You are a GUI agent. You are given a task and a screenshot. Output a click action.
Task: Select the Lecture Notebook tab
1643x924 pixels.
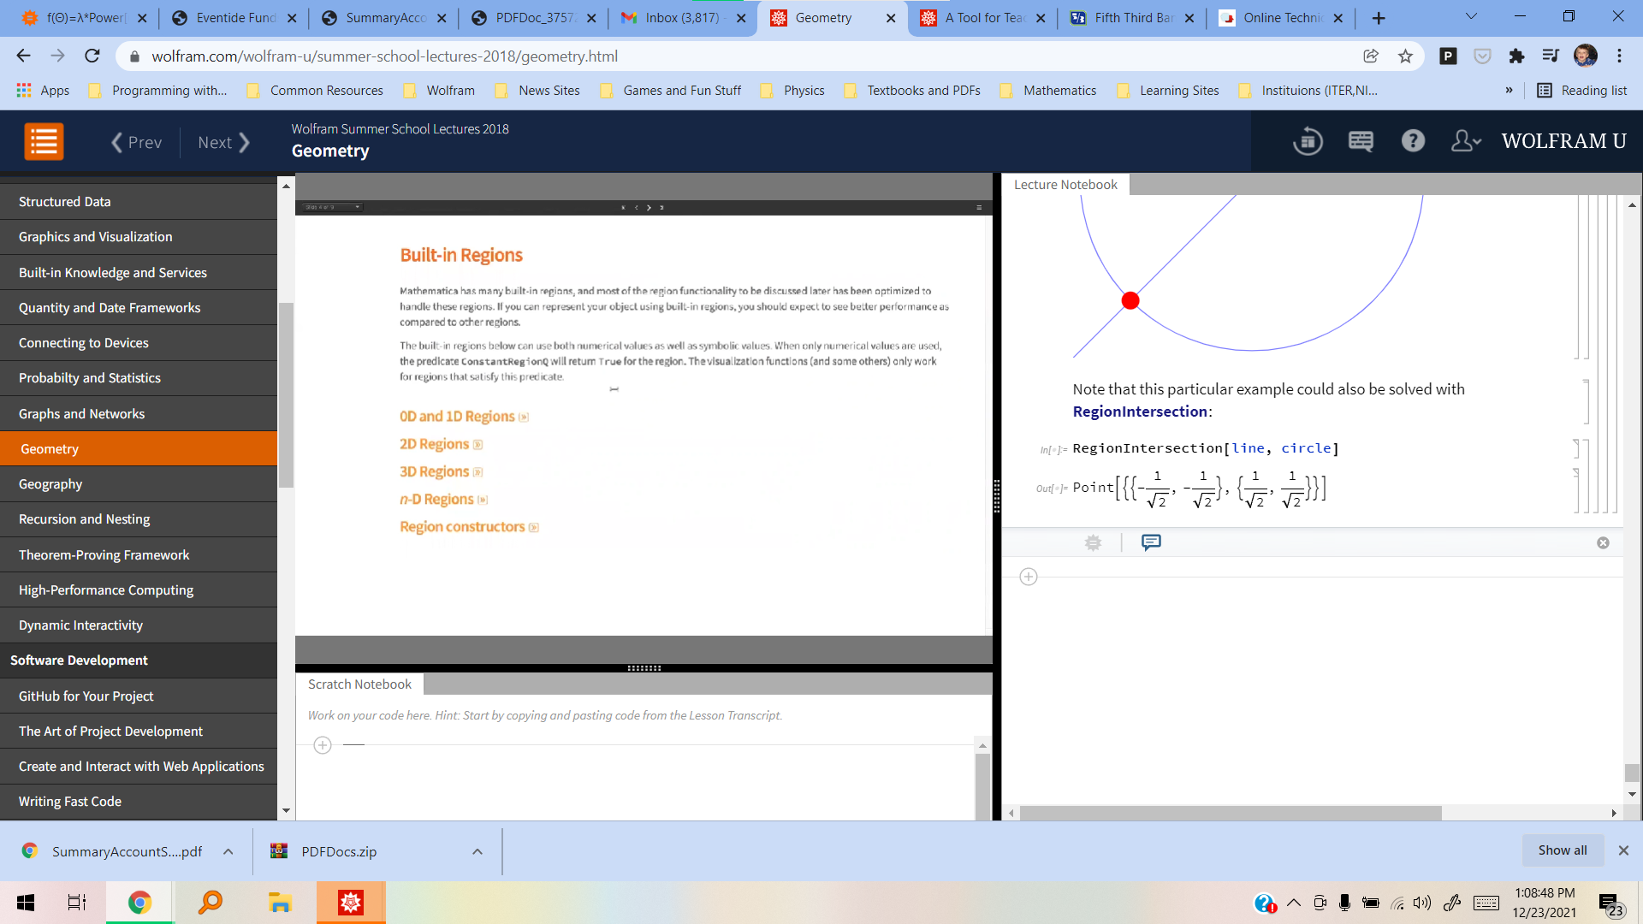click(1065, 185)
